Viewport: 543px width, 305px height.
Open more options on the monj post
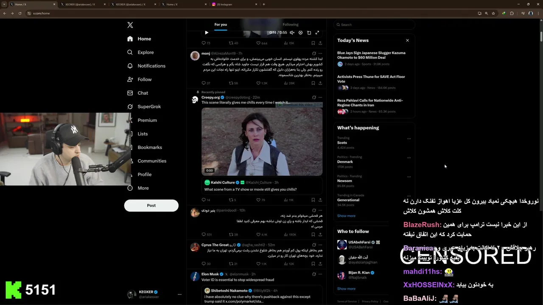(x=320, y=53)
